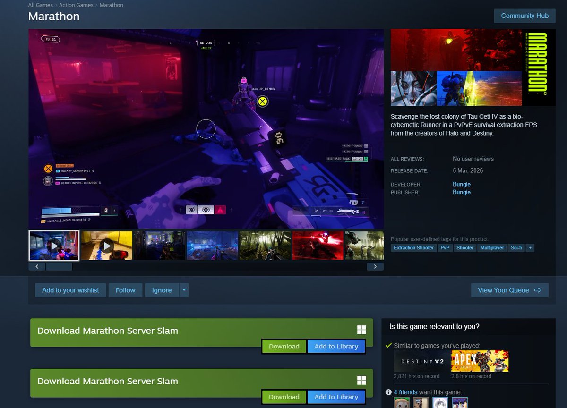Image resolution: width=567 pixels, height=408 pixels.
Task: Click the second Server Slam Add to Library
Action: pyautogui.click(x=336, y=397)
